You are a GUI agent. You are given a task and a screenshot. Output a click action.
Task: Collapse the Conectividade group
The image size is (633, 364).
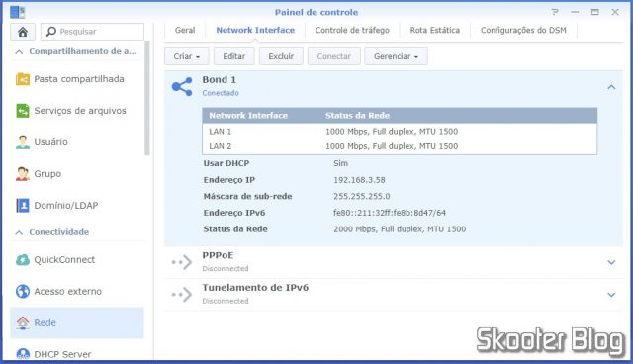tap(19, 232)
